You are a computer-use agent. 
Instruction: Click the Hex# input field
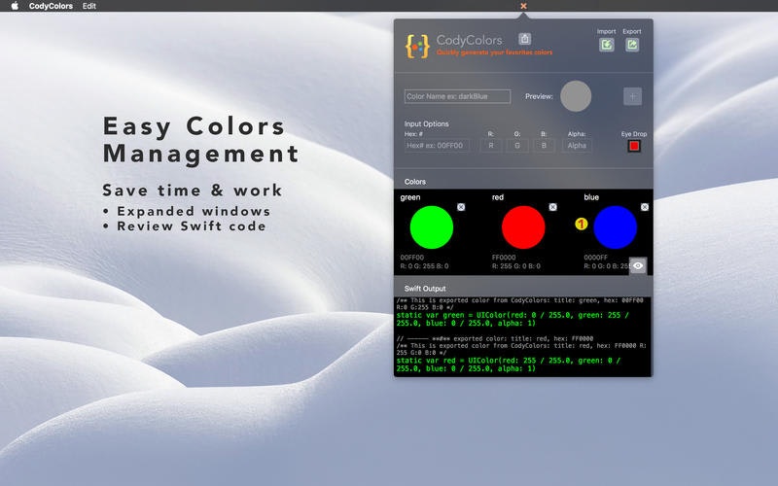click(x=437, y=145)
